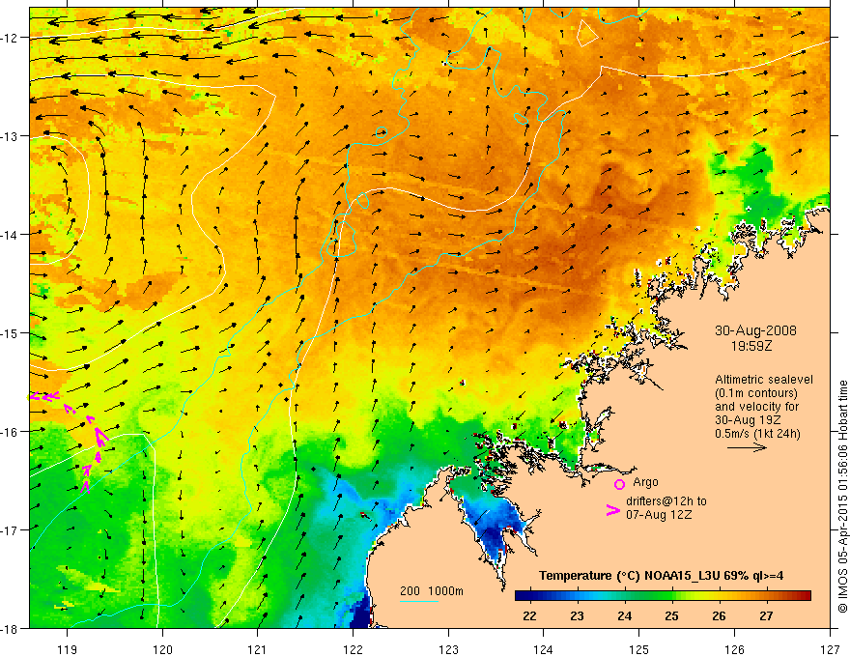Click the IMOS copyright timestamp text
This screenshot has width=850, height=657.
(842, 498)
